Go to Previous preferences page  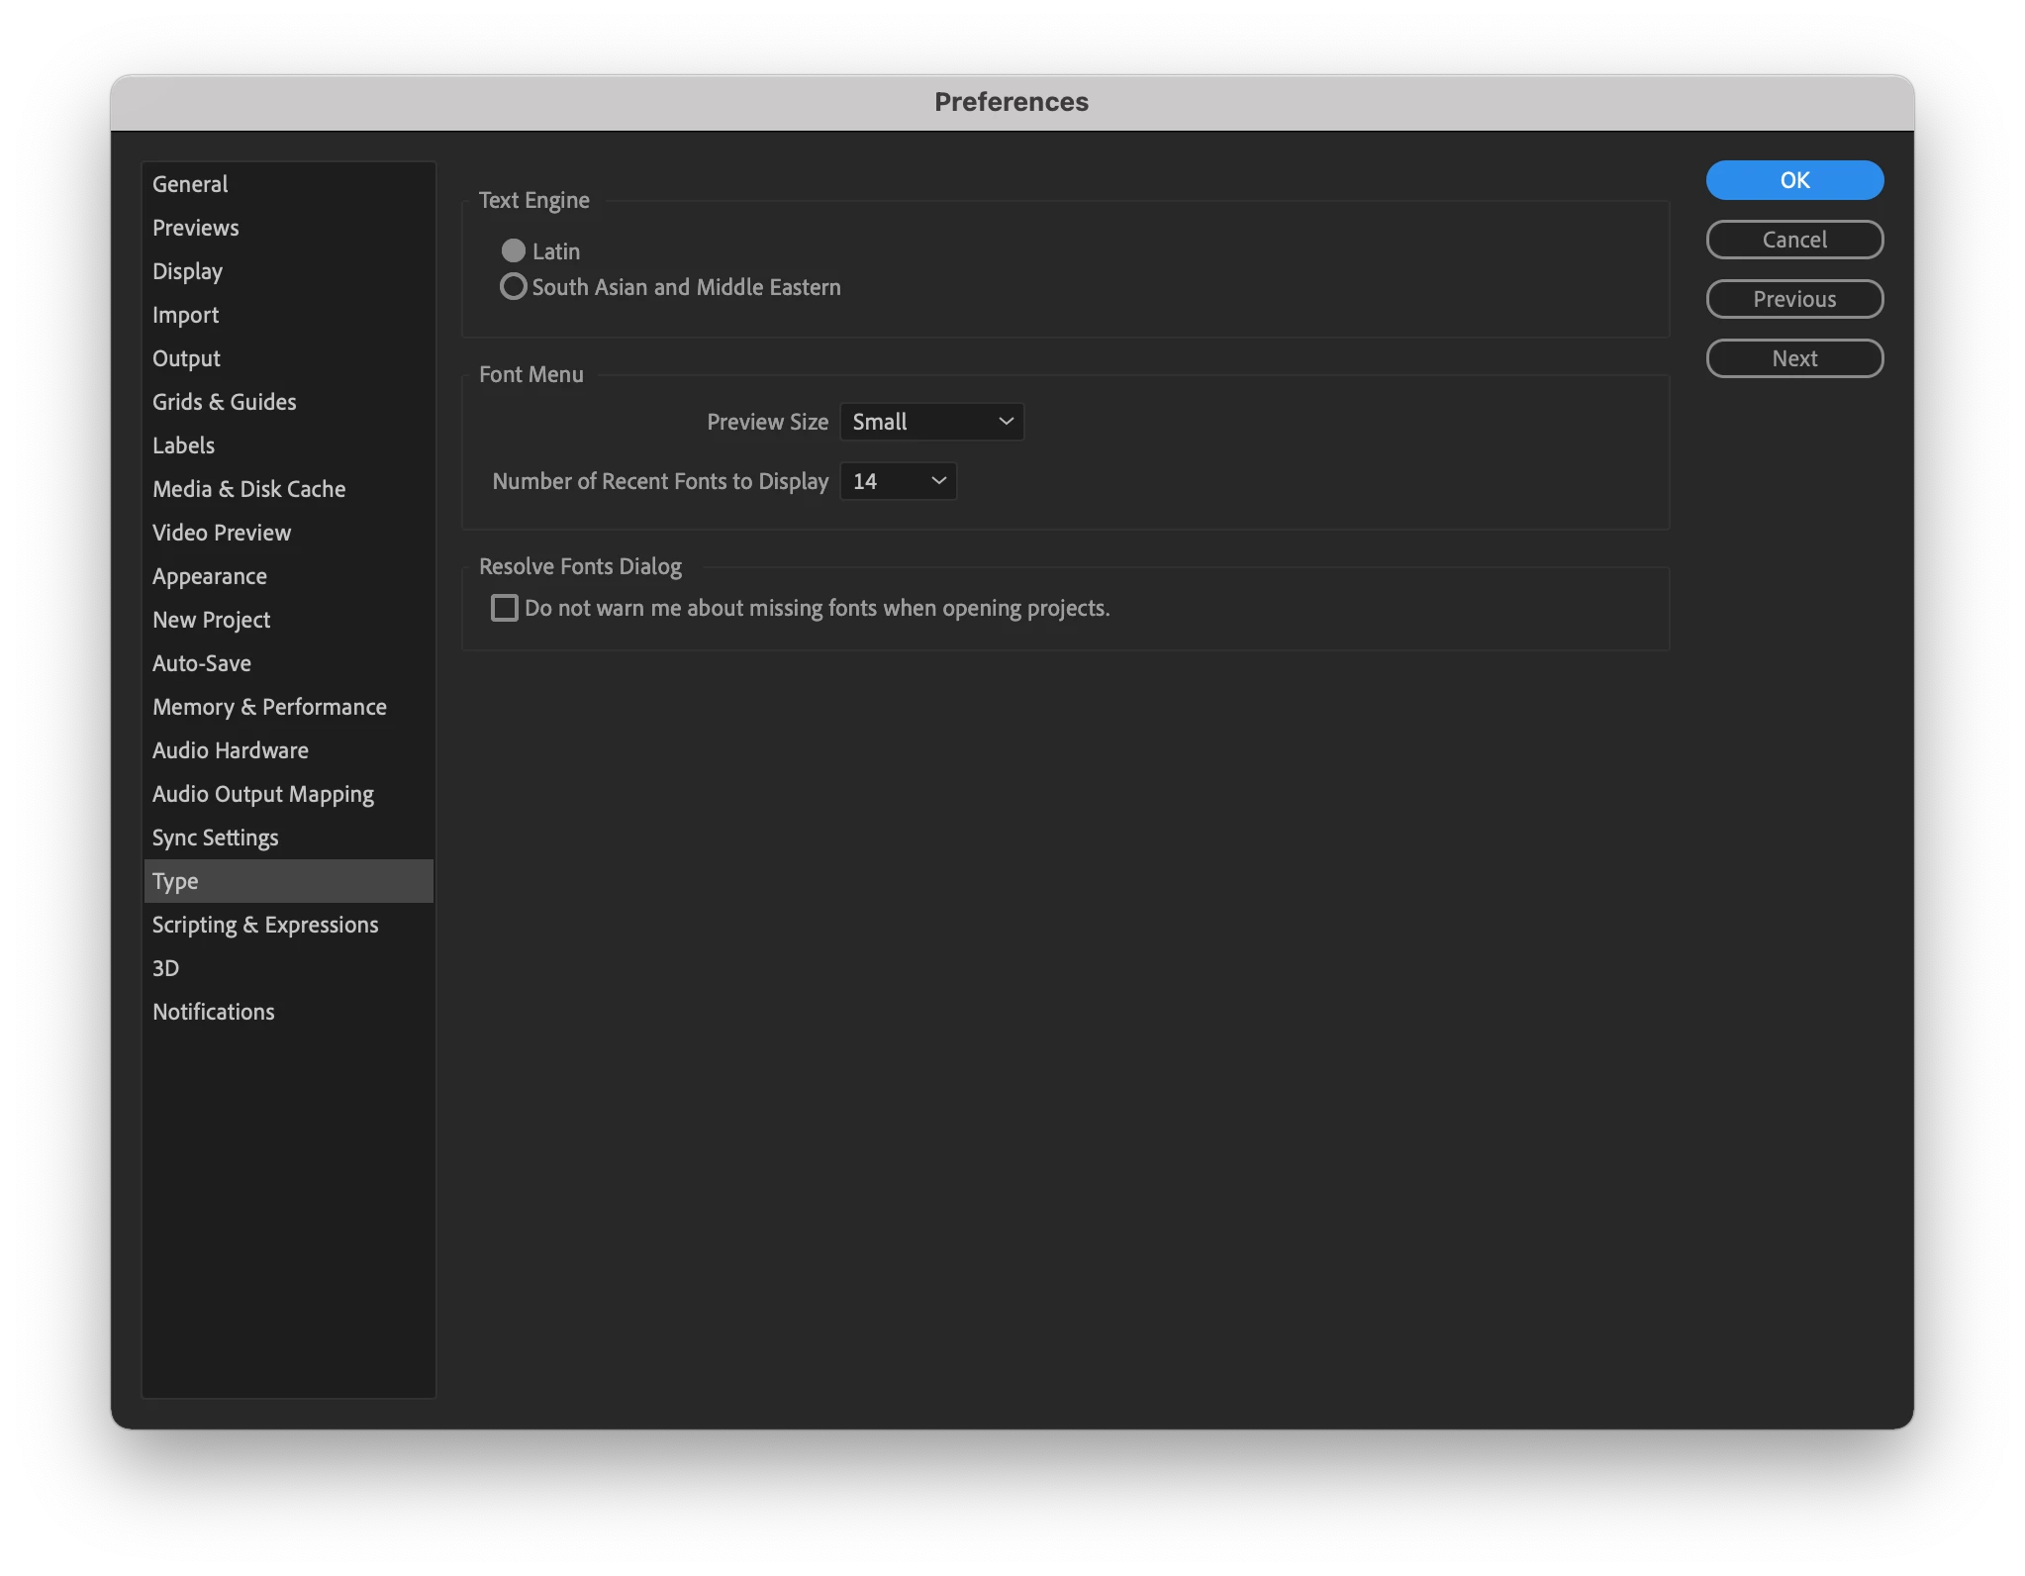[1793, 299]
